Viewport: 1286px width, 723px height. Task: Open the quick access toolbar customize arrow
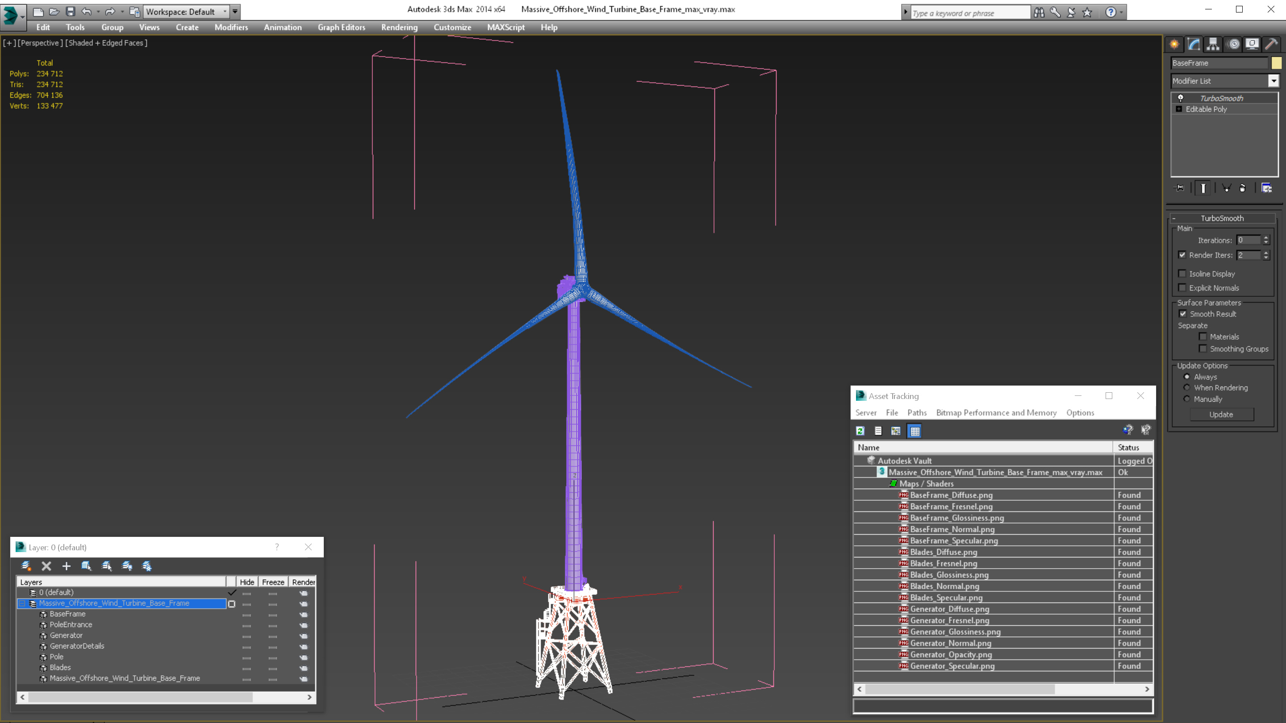(235, 12)
